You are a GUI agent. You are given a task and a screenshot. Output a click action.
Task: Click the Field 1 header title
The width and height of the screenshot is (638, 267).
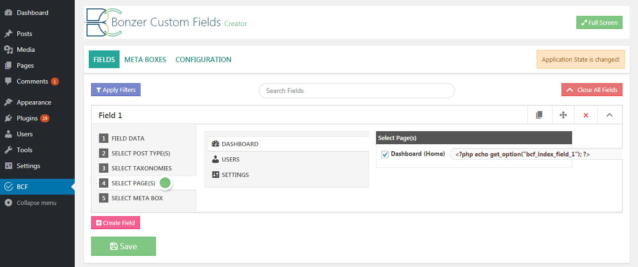point(110,115)
